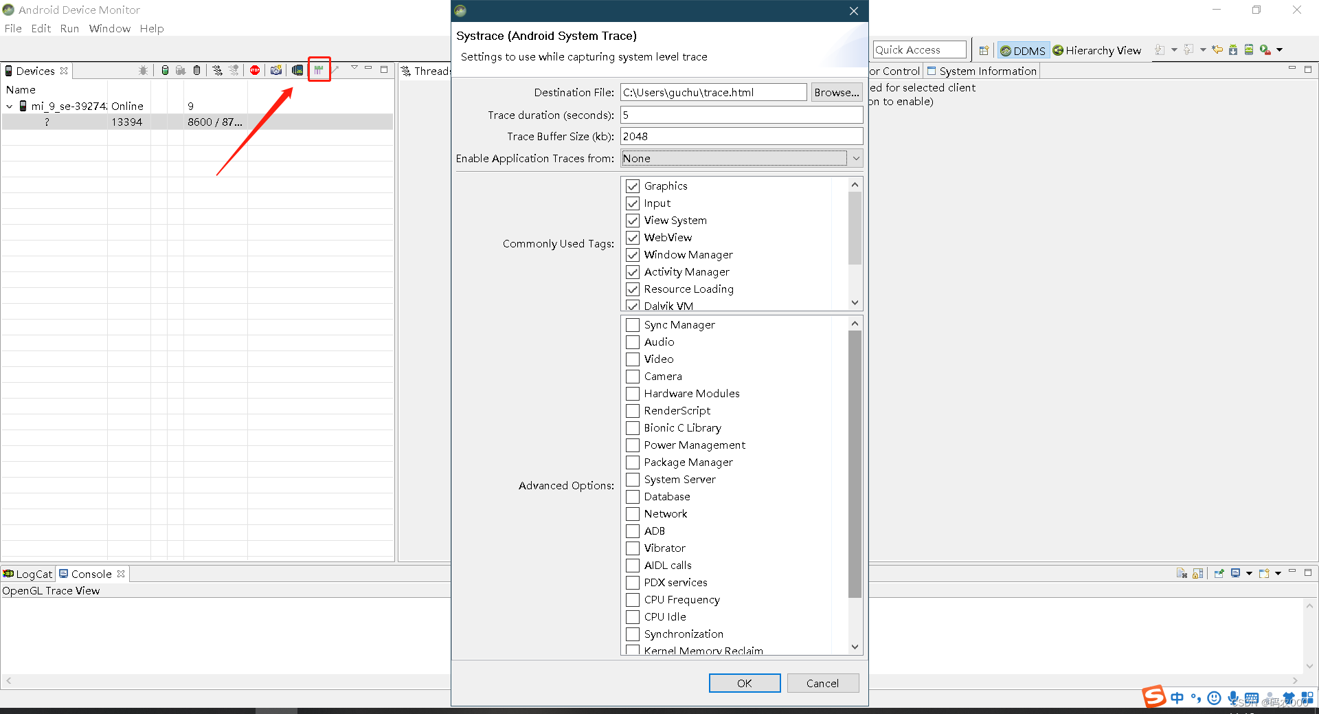The image size is (1319, 714).
Task: Click the Systrace capture toolbar icon
Action: [x=319, y=70]
